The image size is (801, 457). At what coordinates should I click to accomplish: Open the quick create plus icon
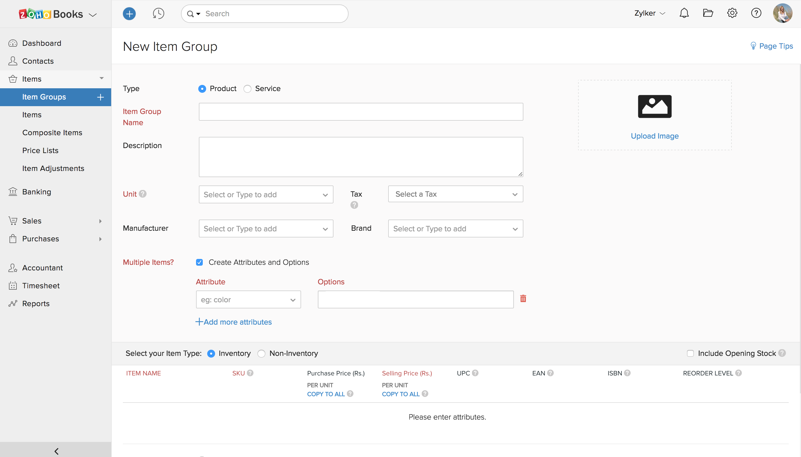tap(129, 13)
